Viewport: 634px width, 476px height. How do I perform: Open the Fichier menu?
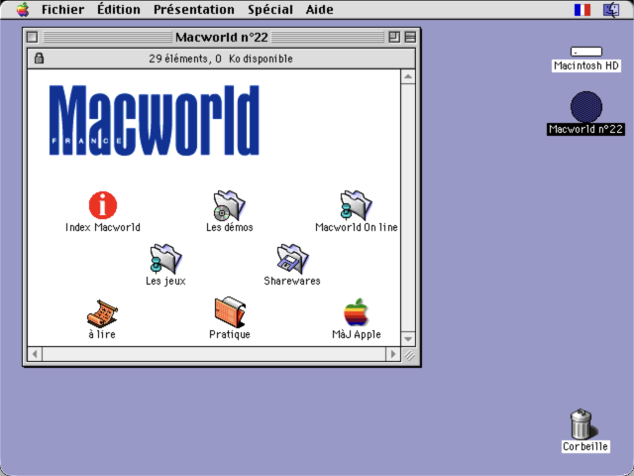[62, 9]
